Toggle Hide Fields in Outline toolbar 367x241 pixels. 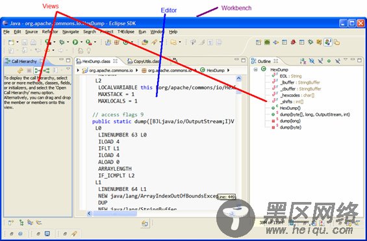pyautogui.click(x=312, y=61)
